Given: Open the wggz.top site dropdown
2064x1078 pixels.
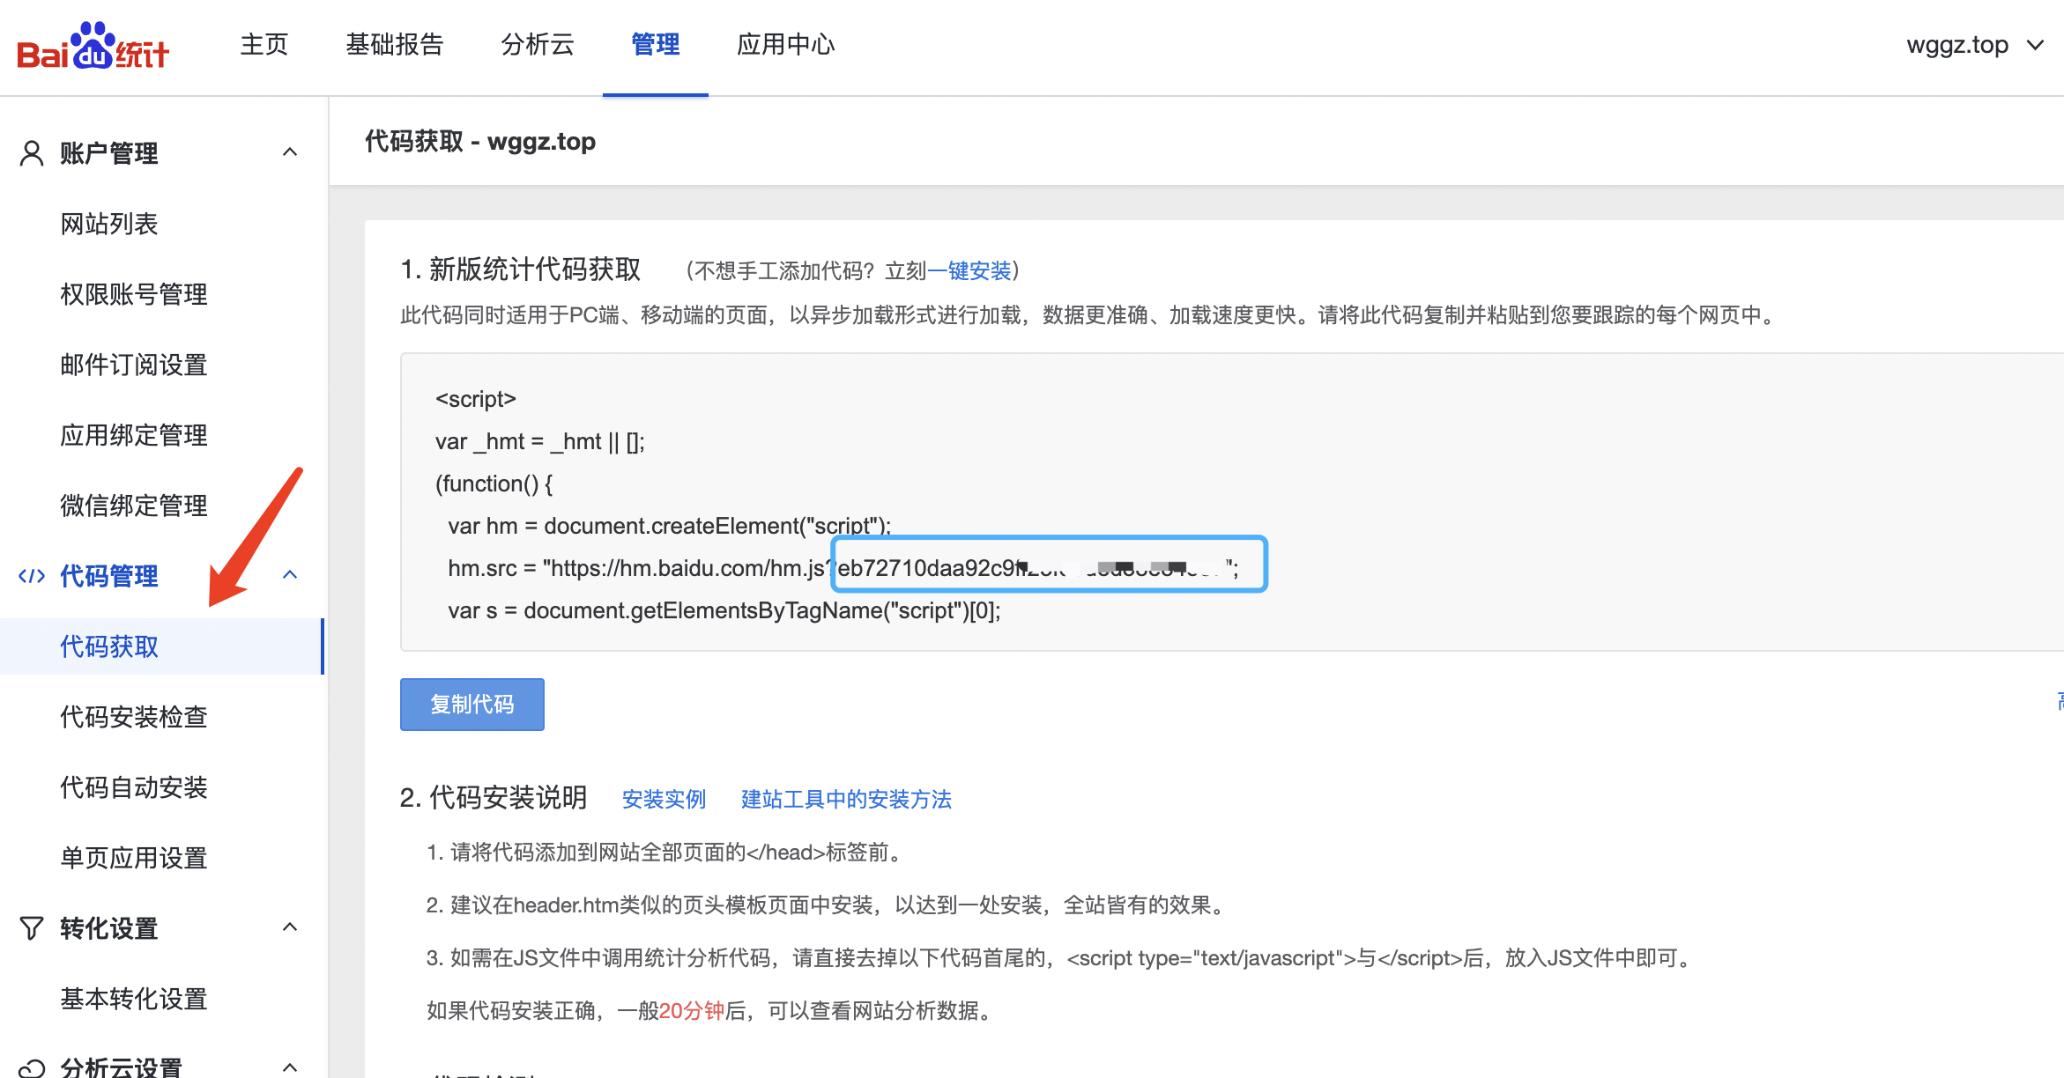Looking at the screenshot, I should coord(1974,45).
